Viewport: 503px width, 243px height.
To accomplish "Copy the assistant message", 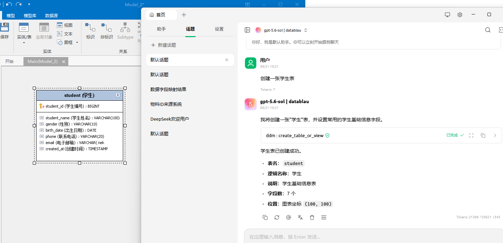I will [x=265, y=217].
